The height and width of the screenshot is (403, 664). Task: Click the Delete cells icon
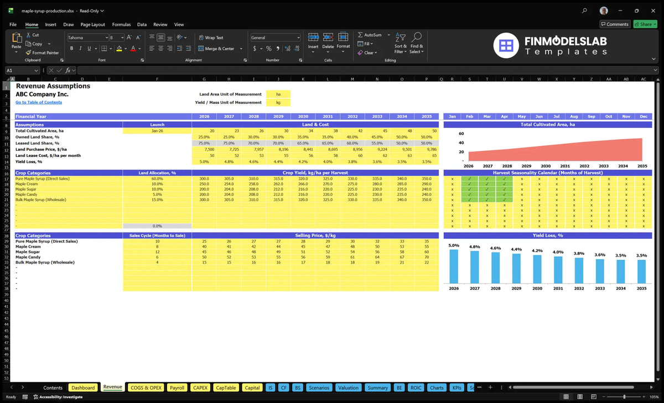pos(328,37)
